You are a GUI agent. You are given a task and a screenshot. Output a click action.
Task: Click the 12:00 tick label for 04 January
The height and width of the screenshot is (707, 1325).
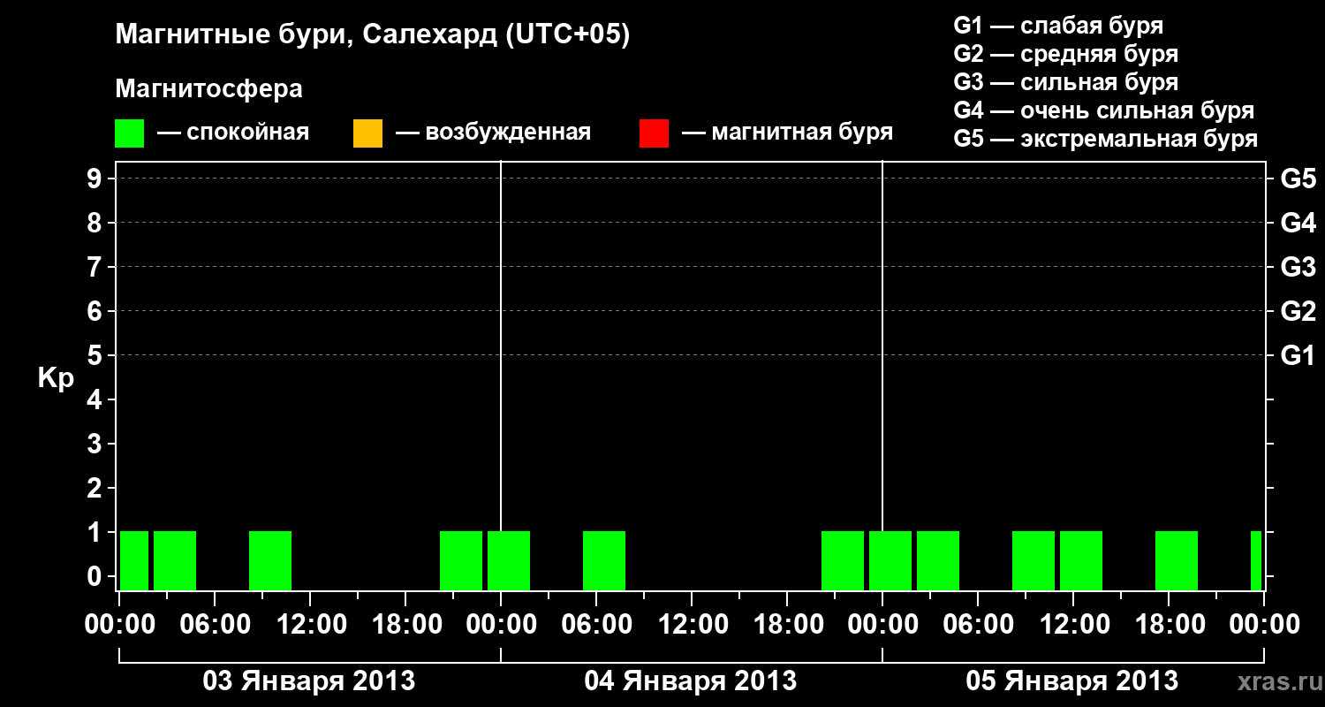point(692,625)
